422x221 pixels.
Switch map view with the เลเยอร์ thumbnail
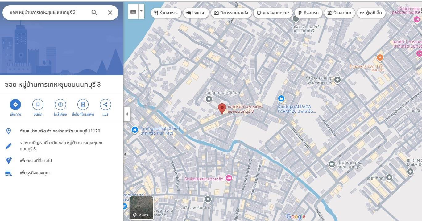[x=142, y=208]
